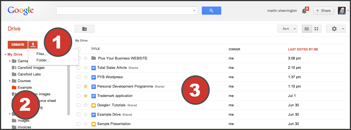Sort by LAST EDITED BY ME header

click(303, 49)
